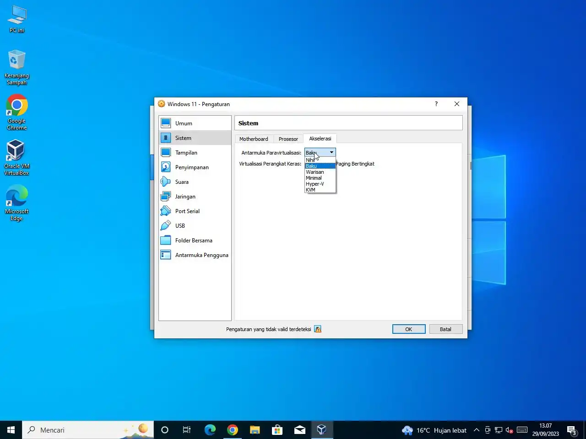Choose Warisan in paravirtualization list
Viewport: 586px width, 439px height.
point(320,172)
